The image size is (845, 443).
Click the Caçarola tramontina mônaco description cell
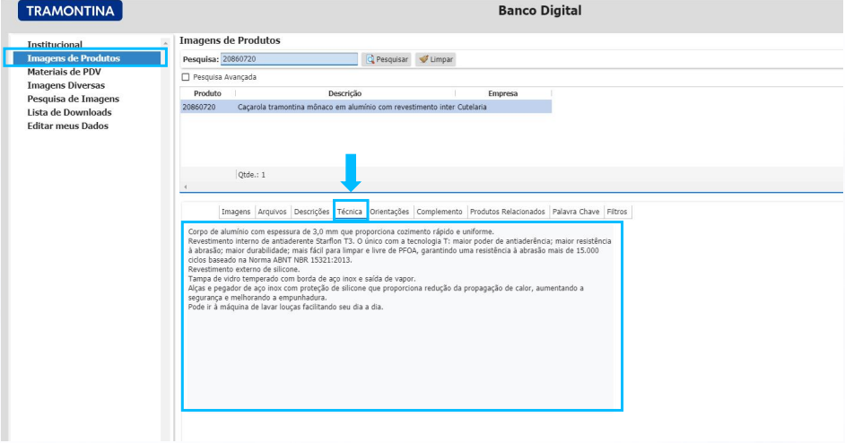click(346, 108)
